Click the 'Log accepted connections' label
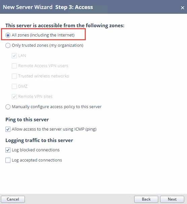Image resolution: width=187 pixels, height=204 pixels. point(37,160)
